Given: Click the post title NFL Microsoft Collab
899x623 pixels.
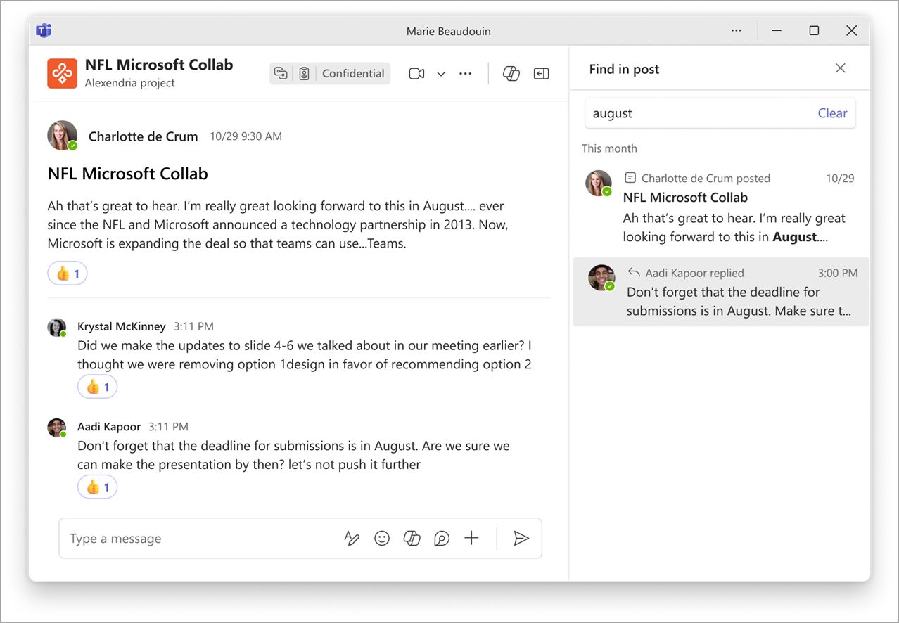Looking at the screenshot, I should coord(128,174).
